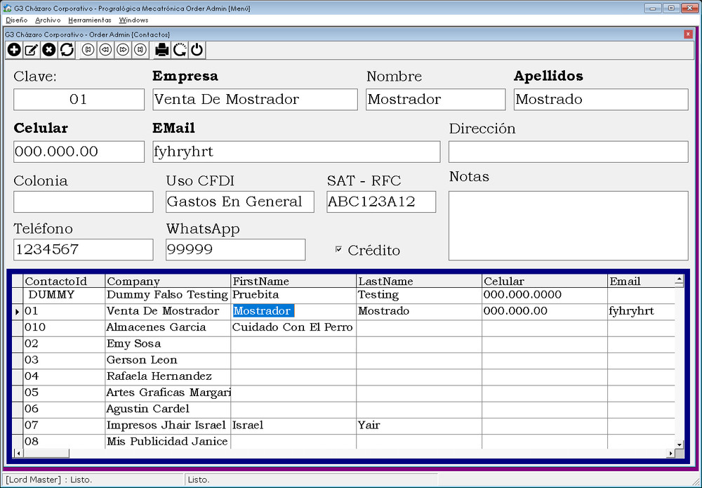Click the grid's down scroll arrow
The height and width of the screenshot is (488, 702).
click(x=678, y=443)
